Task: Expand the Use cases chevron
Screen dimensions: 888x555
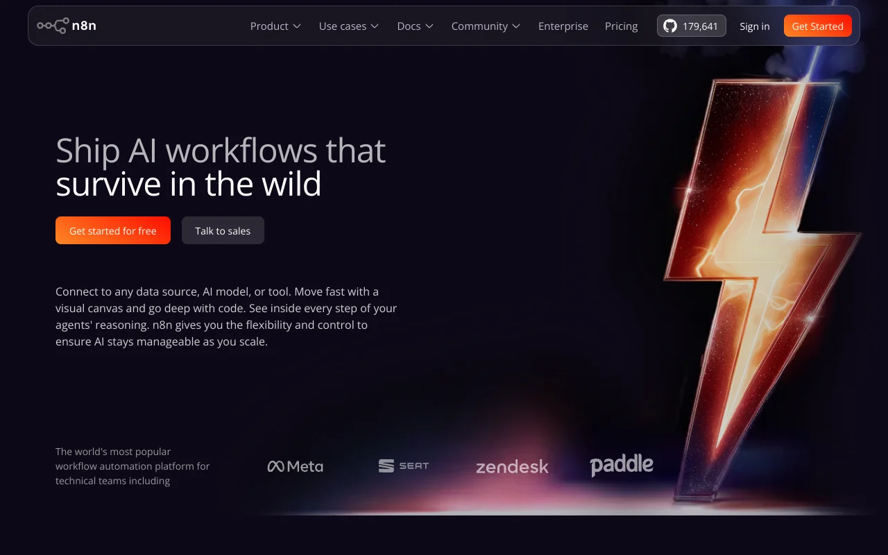Action: (375, 26)
